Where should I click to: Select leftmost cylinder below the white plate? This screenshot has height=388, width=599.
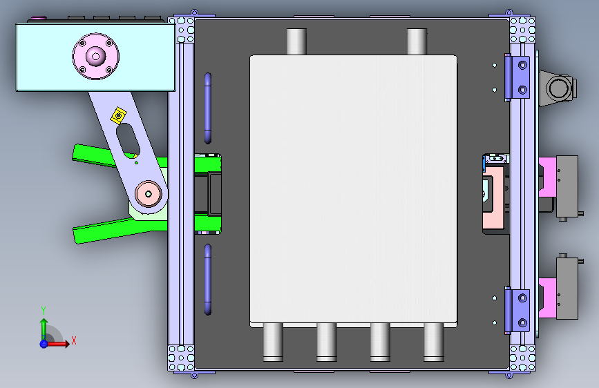coord(273,342)
